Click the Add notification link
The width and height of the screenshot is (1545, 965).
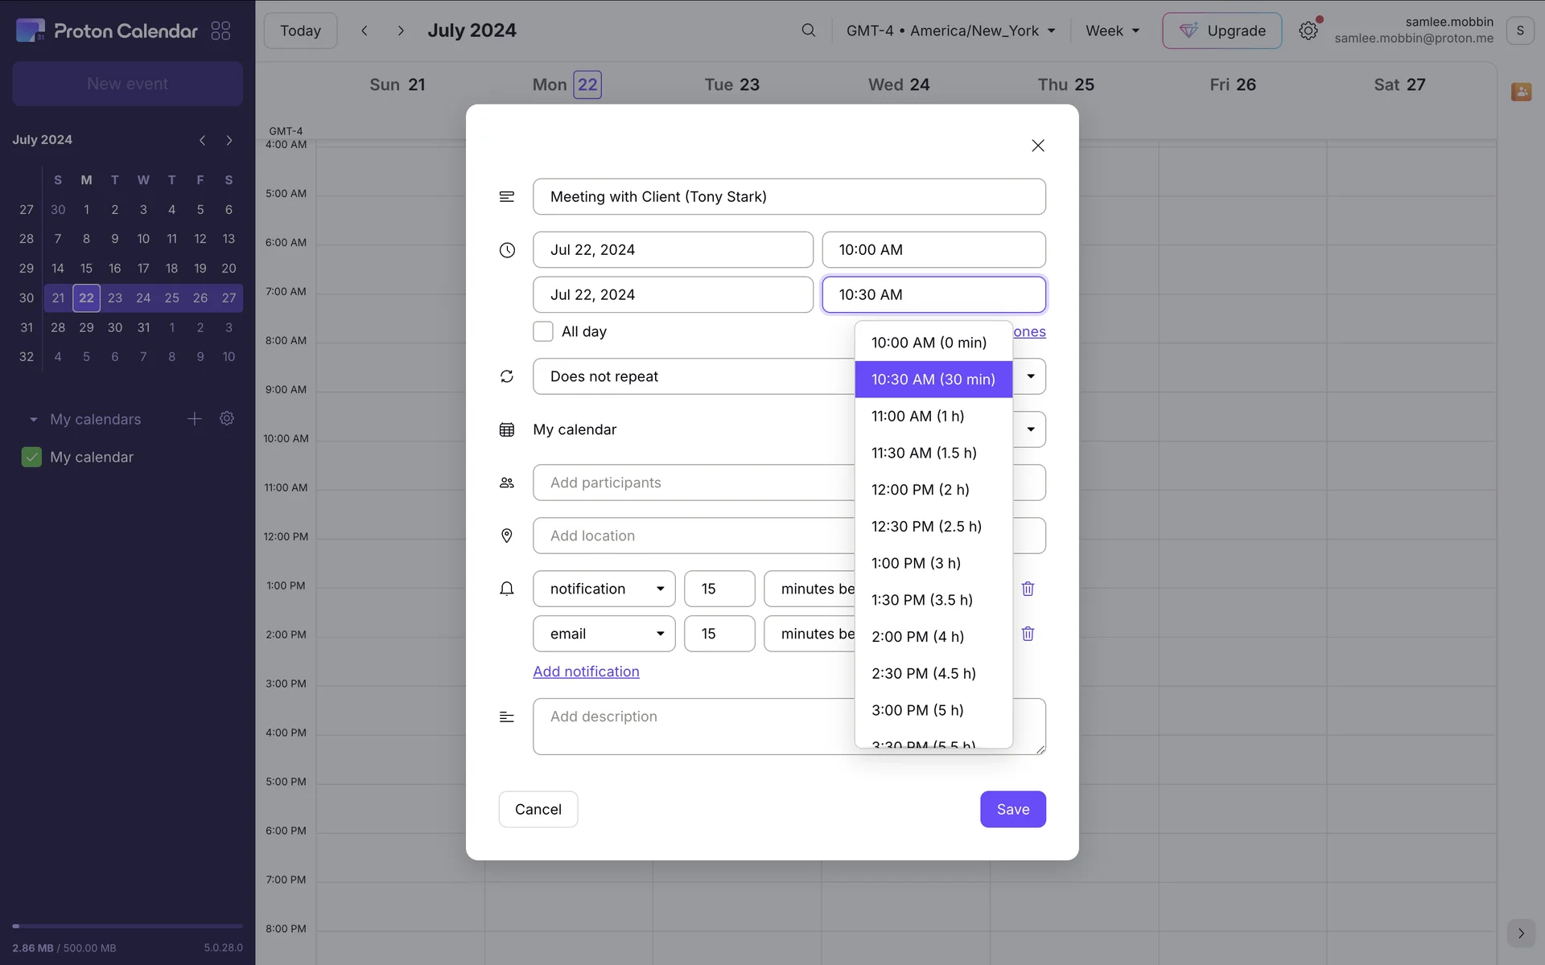coord(586,671)
